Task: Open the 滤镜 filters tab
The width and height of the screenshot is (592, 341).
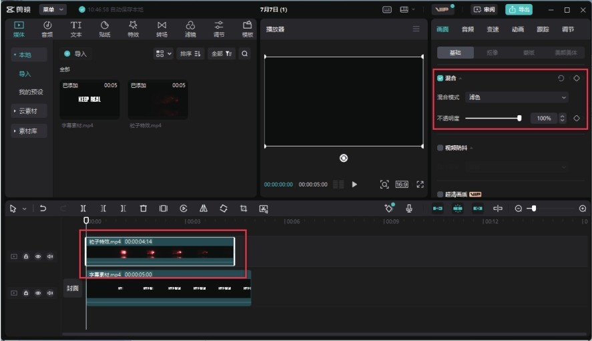Action: (190, 29)
